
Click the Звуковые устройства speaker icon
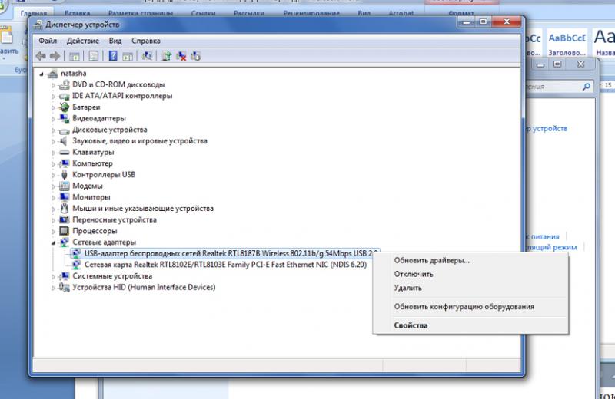pyautogui.click(x=64, y=141)
